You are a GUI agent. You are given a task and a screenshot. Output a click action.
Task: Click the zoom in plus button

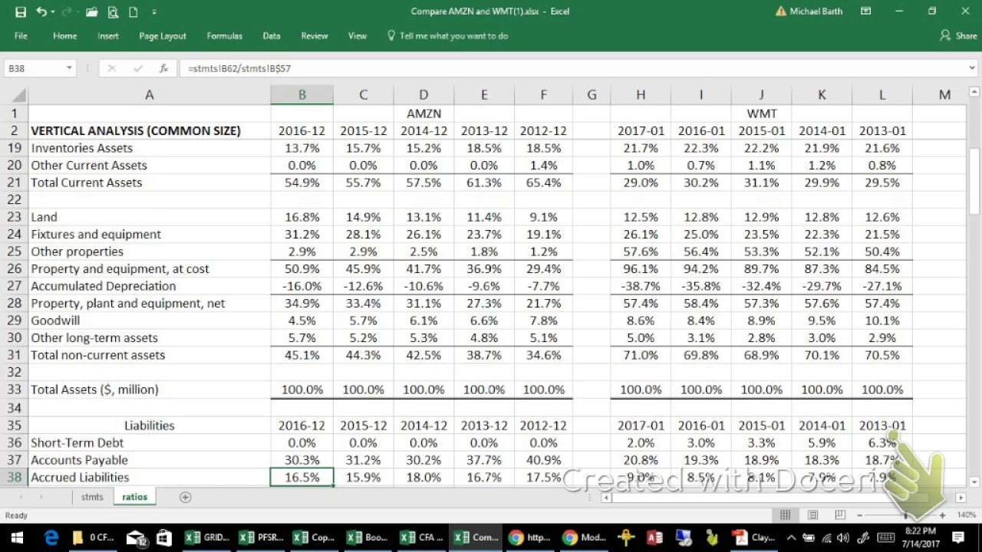pos(942,515)
